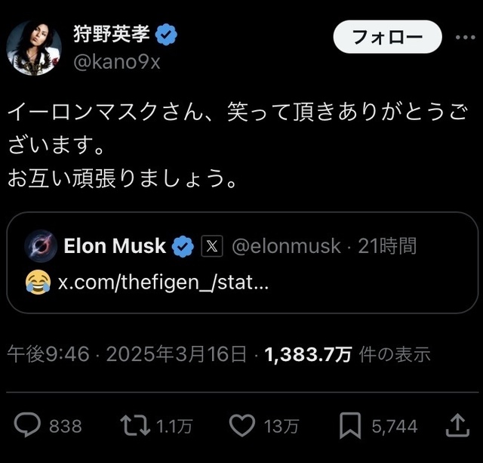Open the quoted post's 21時間 timestamp
Viewport: 483px width, 463px height.
point(387,246)
